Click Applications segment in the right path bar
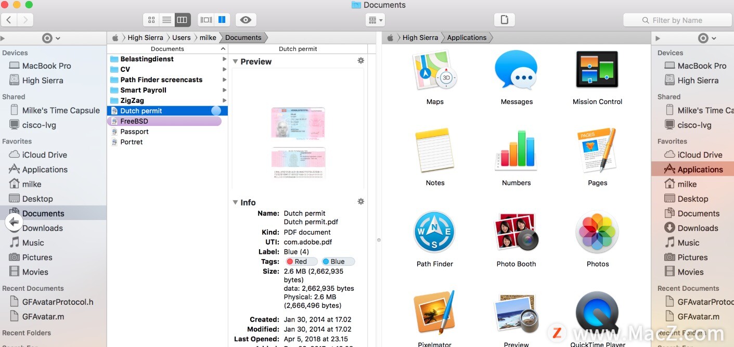This screenshot has width=734, height=347. pos(467,37)
